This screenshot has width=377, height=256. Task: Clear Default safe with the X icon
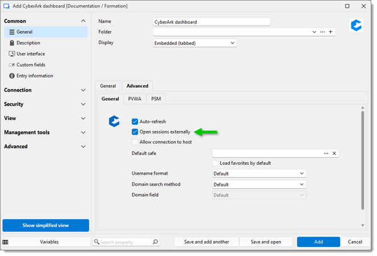(334, 153)
